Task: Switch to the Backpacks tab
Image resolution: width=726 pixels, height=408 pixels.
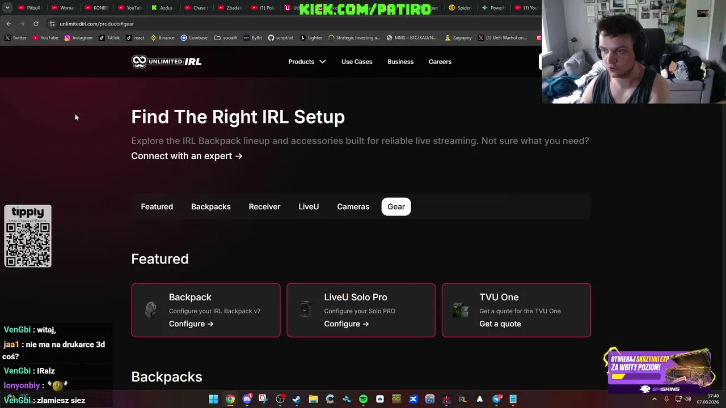Action: [x=211, y=207]
